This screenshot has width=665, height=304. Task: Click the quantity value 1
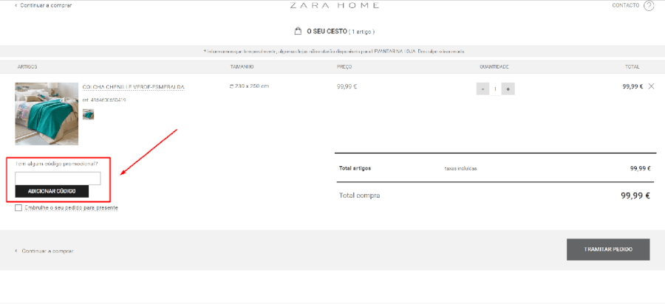click(x=495, y=89)
